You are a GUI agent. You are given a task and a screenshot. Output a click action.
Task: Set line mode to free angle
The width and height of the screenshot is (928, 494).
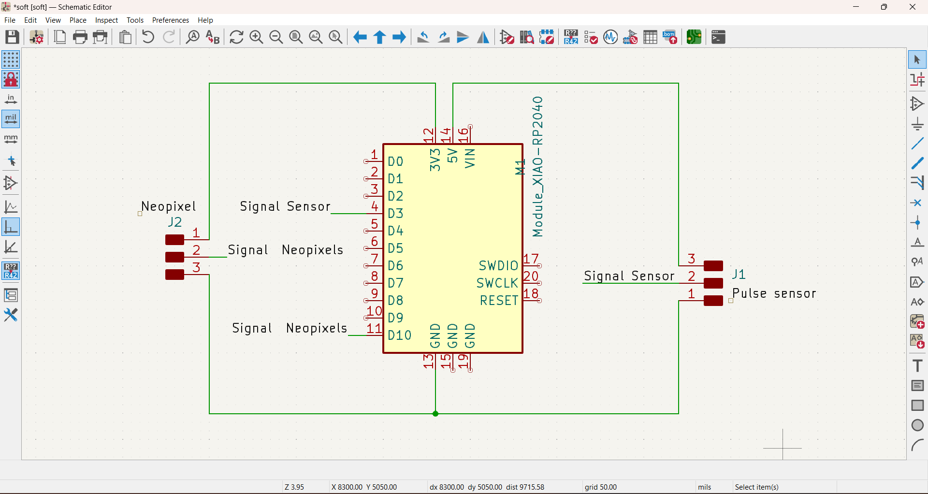(x=11, y=207)
